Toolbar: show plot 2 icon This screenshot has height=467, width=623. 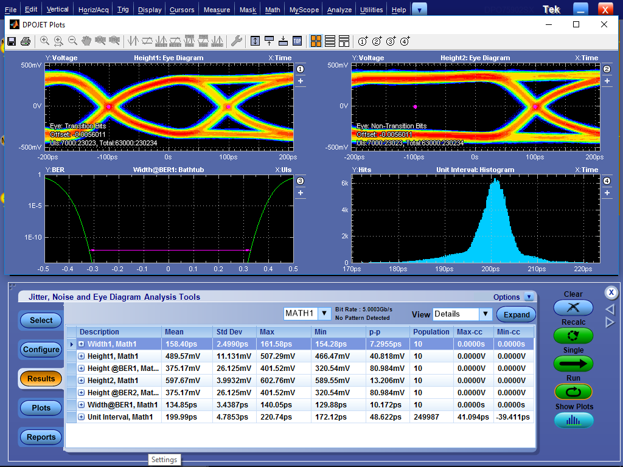tap(377, 41)
